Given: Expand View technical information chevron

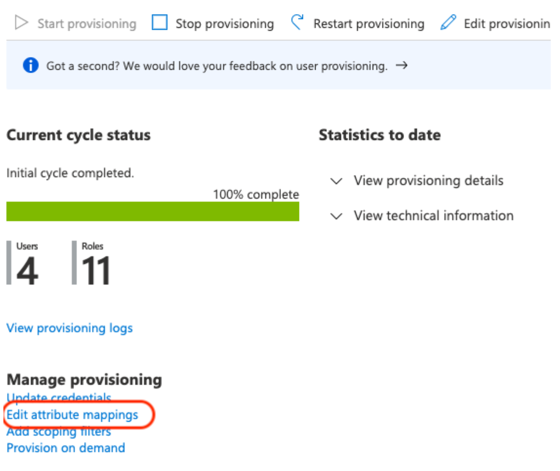Looking at the screenshot, I should [336, 216].
